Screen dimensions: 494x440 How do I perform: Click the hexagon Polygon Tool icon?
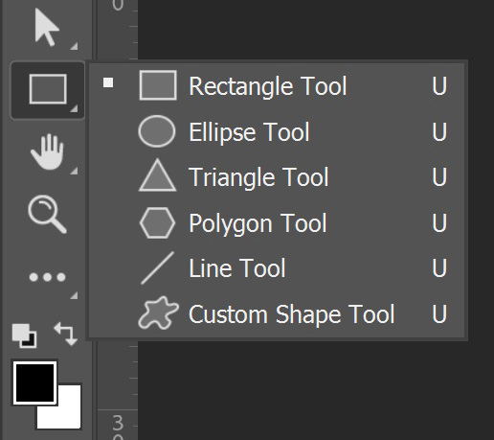pos(157,222)
